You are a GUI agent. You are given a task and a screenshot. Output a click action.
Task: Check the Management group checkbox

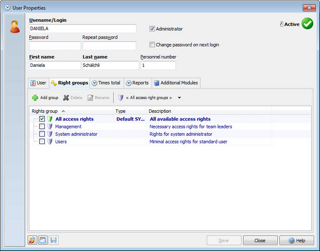[x=42, y=126]
